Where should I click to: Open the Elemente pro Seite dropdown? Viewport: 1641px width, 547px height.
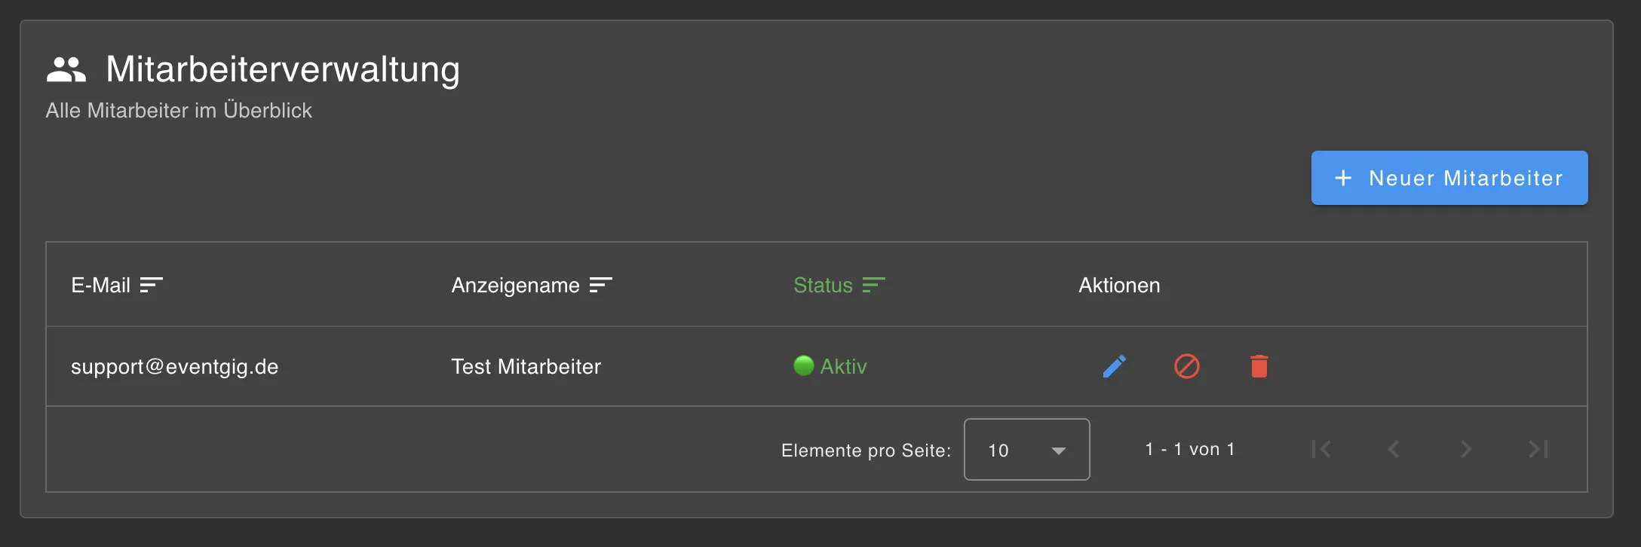click(1026, 450)
